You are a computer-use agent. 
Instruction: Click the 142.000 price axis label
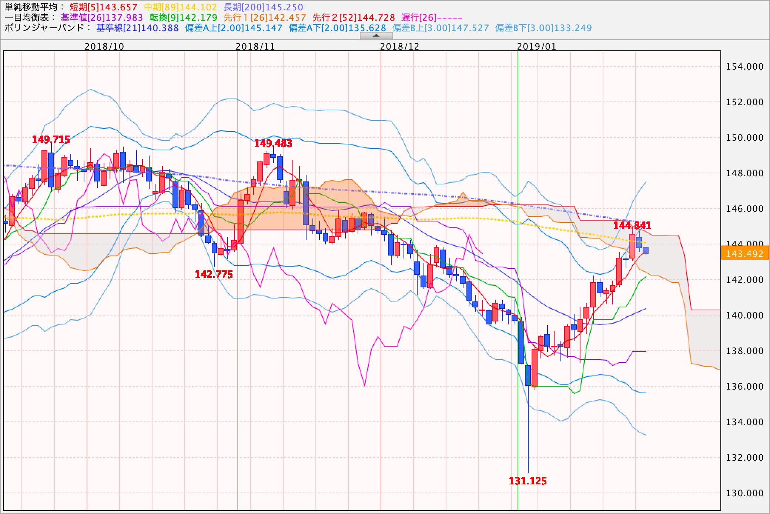coord(745,280)
